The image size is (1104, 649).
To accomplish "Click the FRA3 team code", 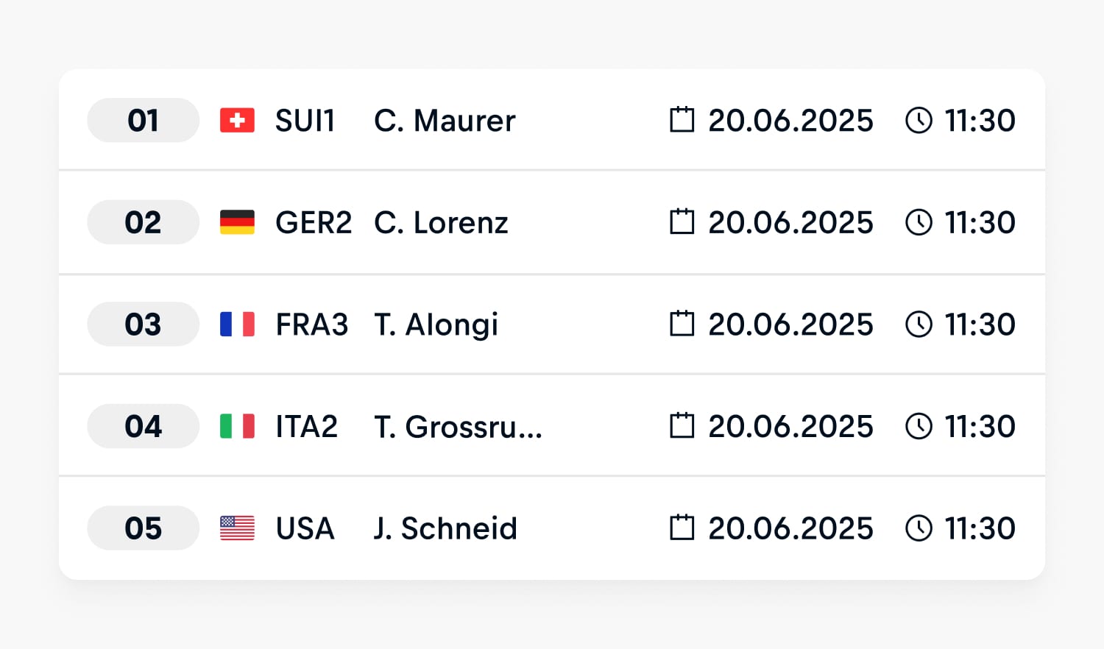I will 311,324.
